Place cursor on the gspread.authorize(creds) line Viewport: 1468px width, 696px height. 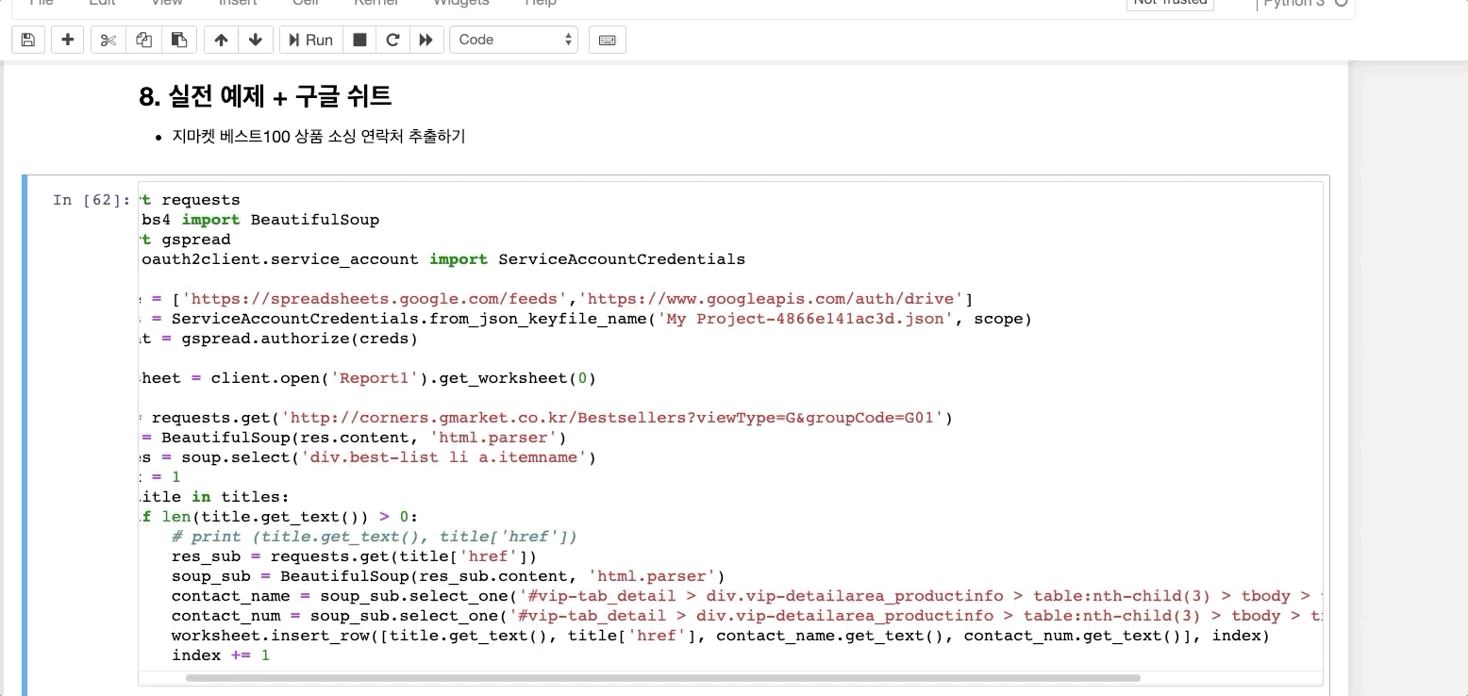(278, 339)
